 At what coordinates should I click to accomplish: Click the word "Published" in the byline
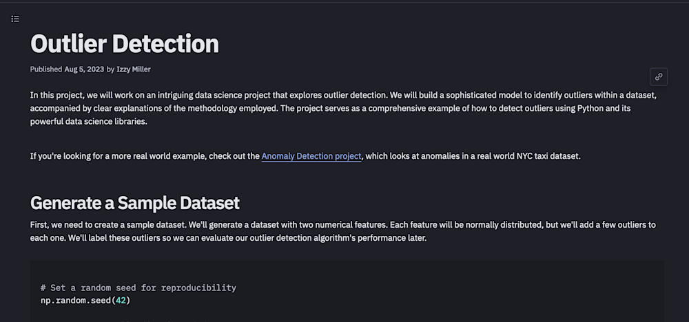[x=46, y=69]
